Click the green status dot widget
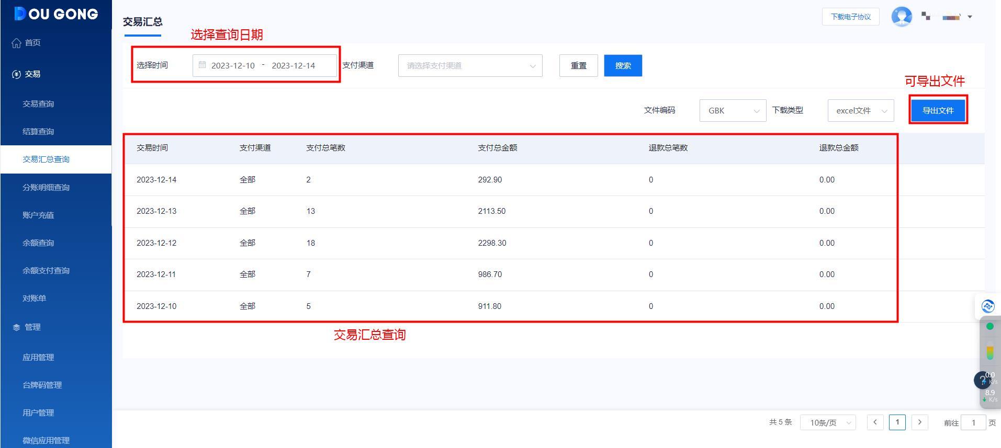Screen dimensions: 1001x448 tap(989, 326)
